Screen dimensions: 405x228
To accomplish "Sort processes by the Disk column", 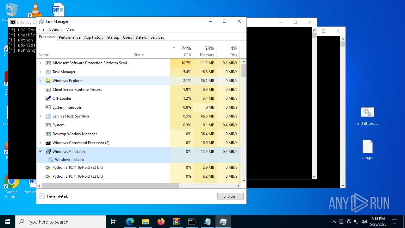I will [228, 52].
